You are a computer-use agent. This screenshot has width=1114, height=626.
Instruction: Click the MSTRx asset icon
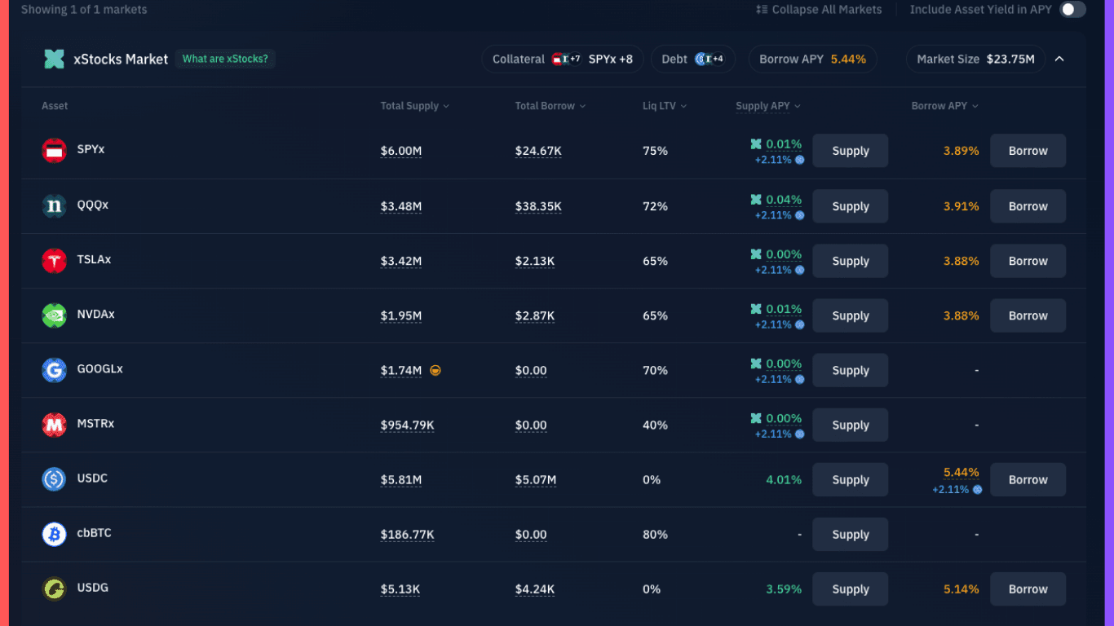tap(54, 424)
